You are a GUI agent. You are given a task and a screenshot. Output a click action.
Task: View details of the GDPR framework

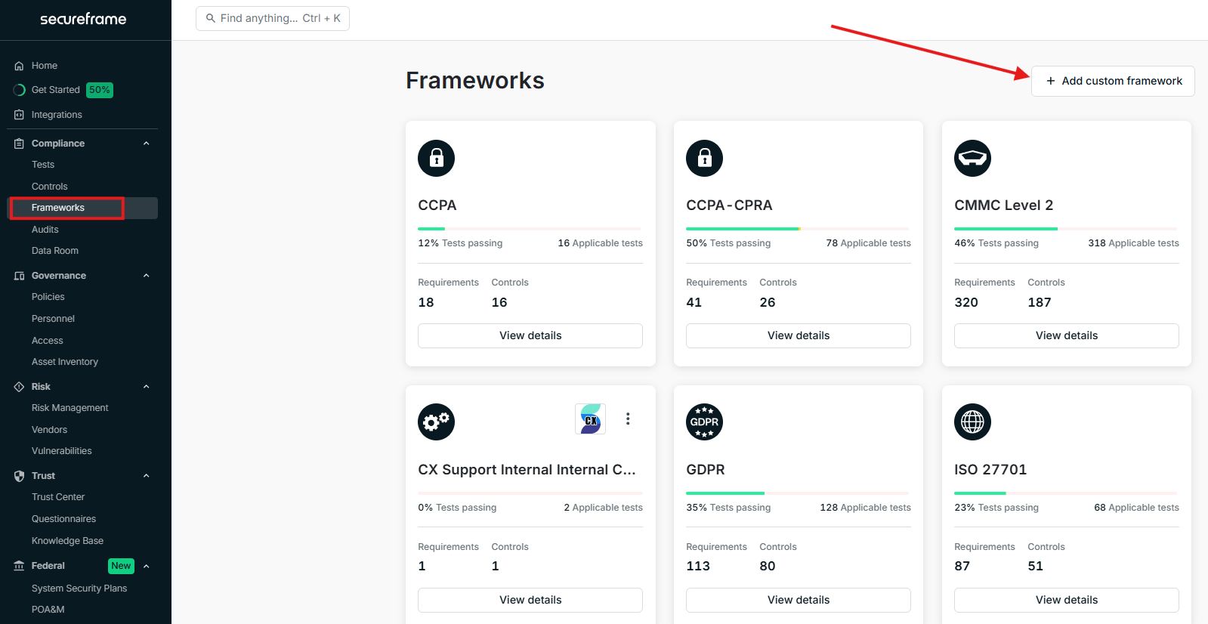pos(799,600)
